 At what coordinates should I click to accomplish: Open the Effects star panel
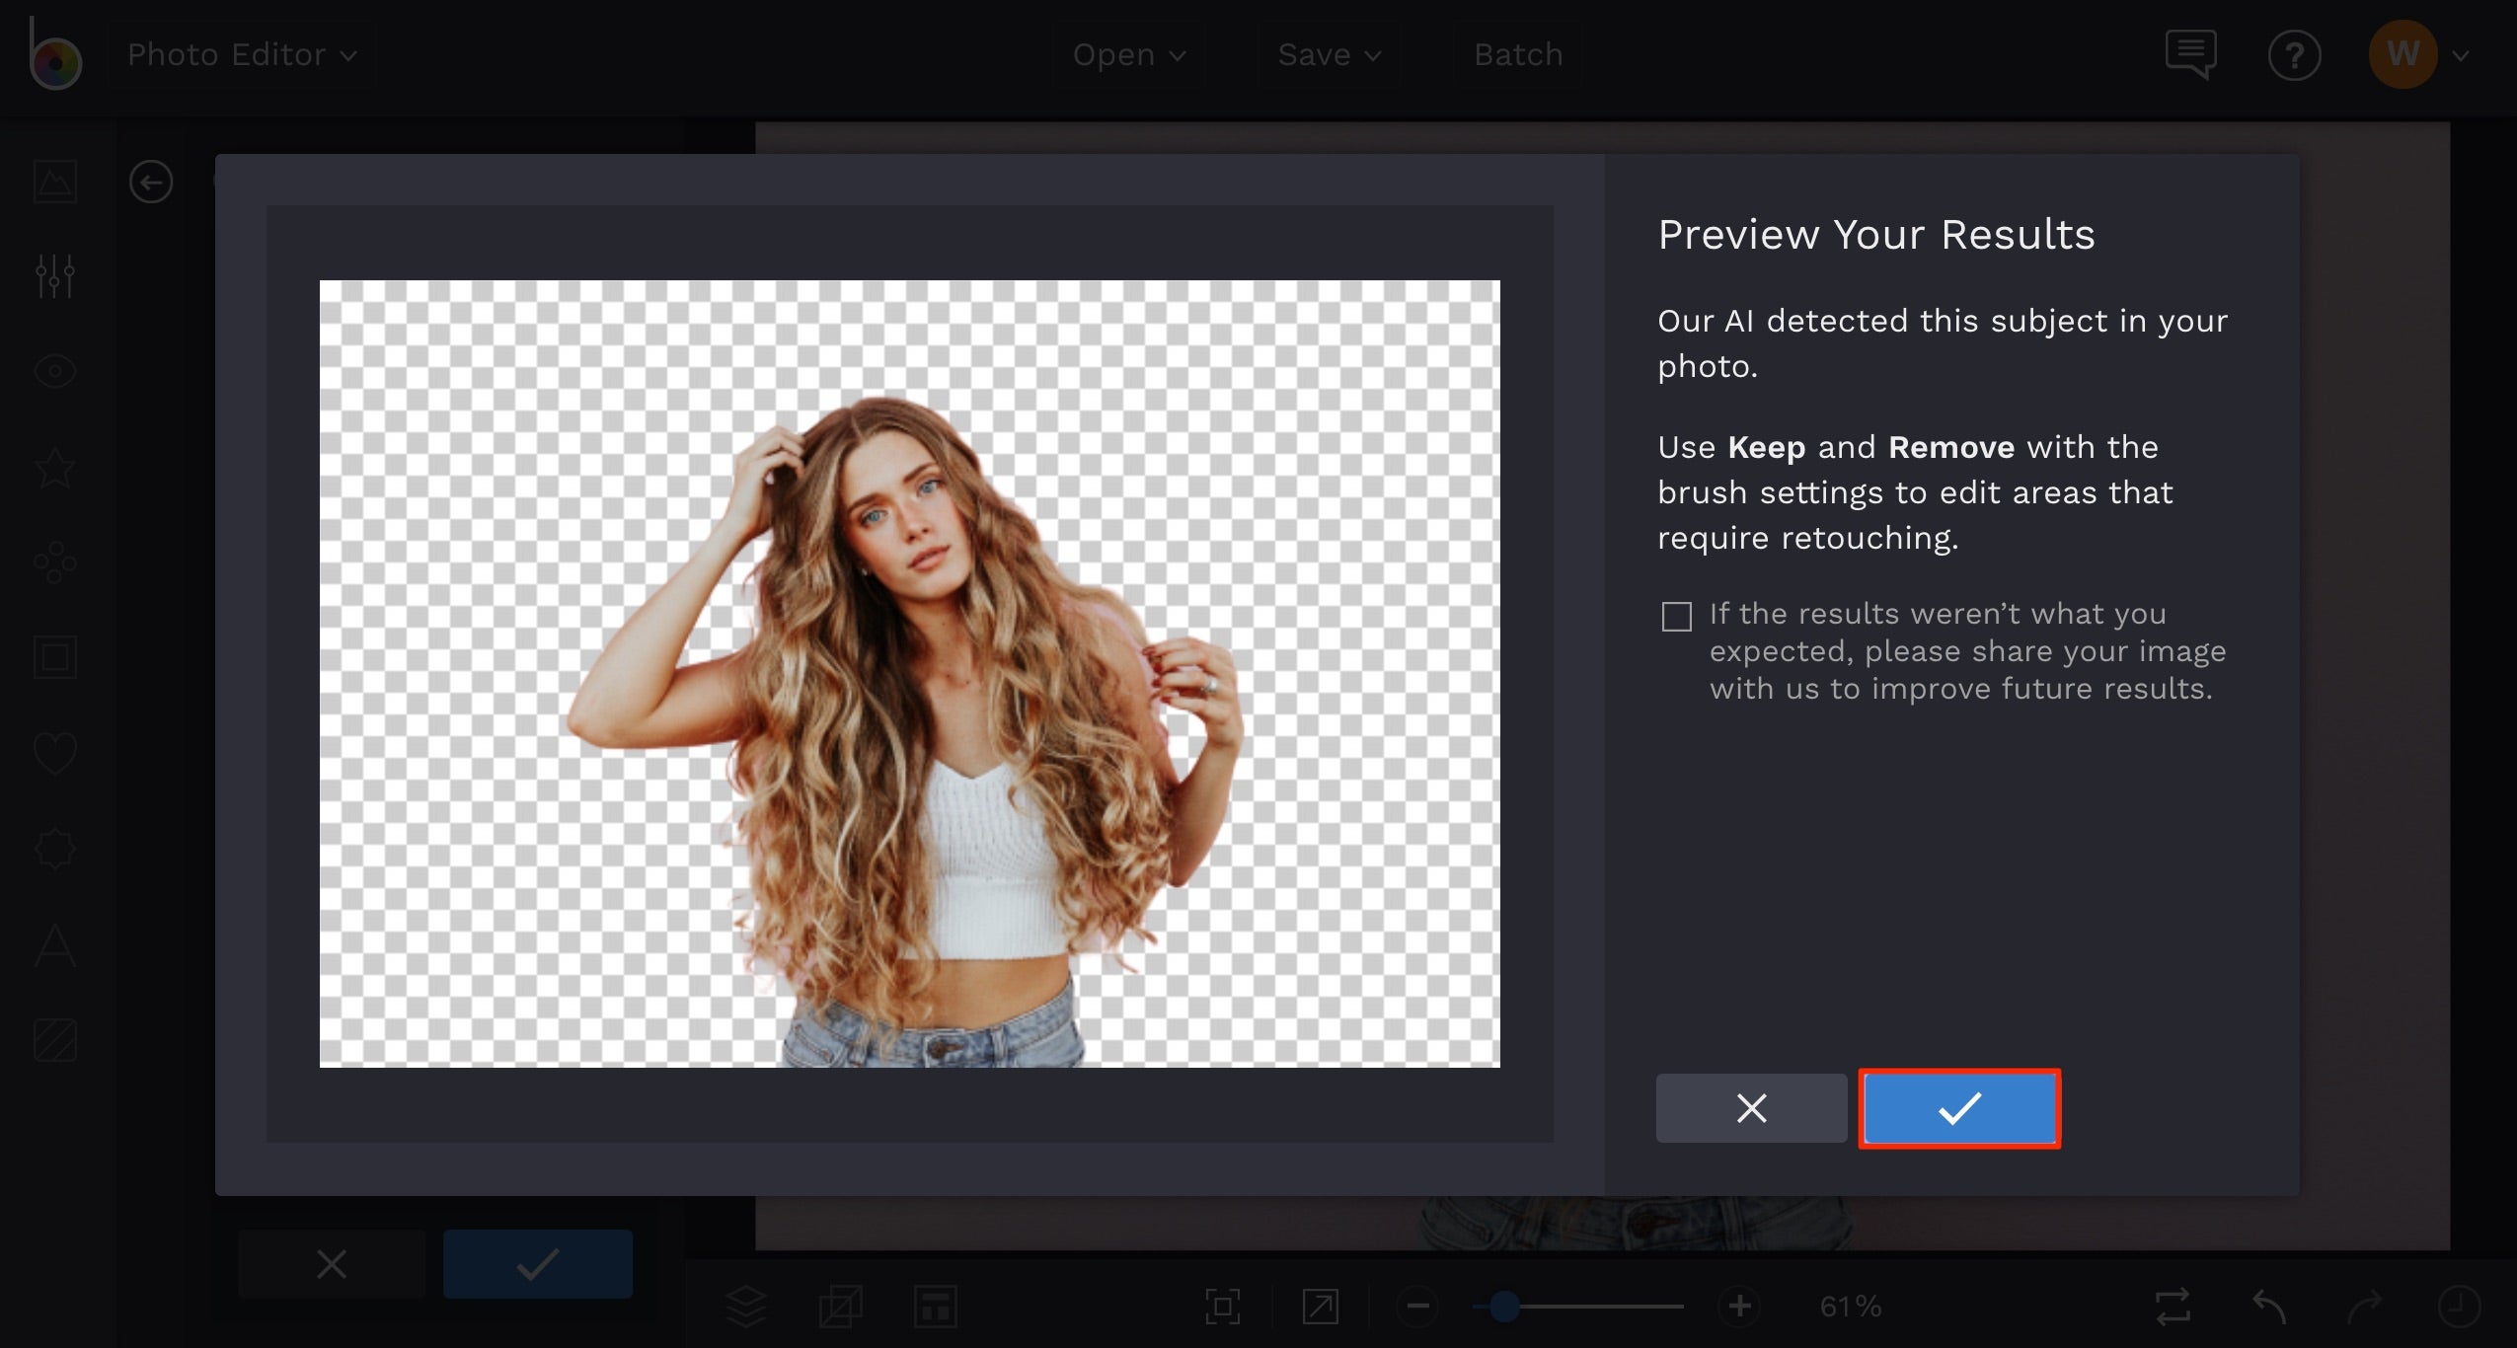click(x=55, y=468)
